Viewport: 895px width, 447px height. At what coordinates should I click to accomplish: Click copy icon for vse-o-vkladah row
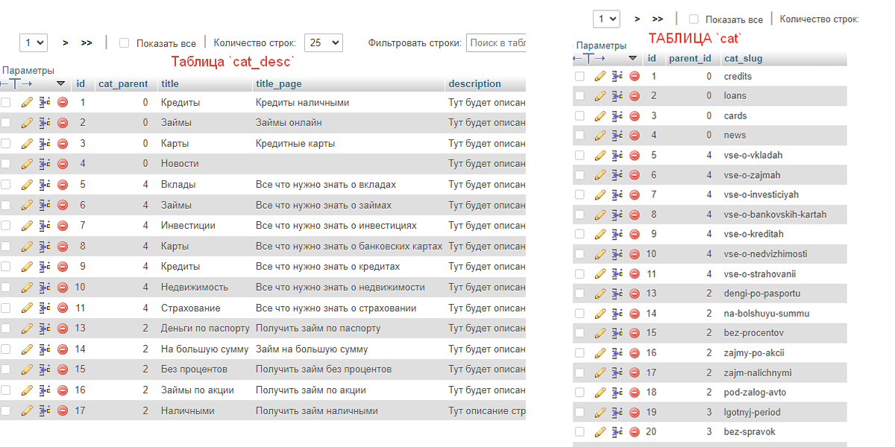(x=618, y=155)
